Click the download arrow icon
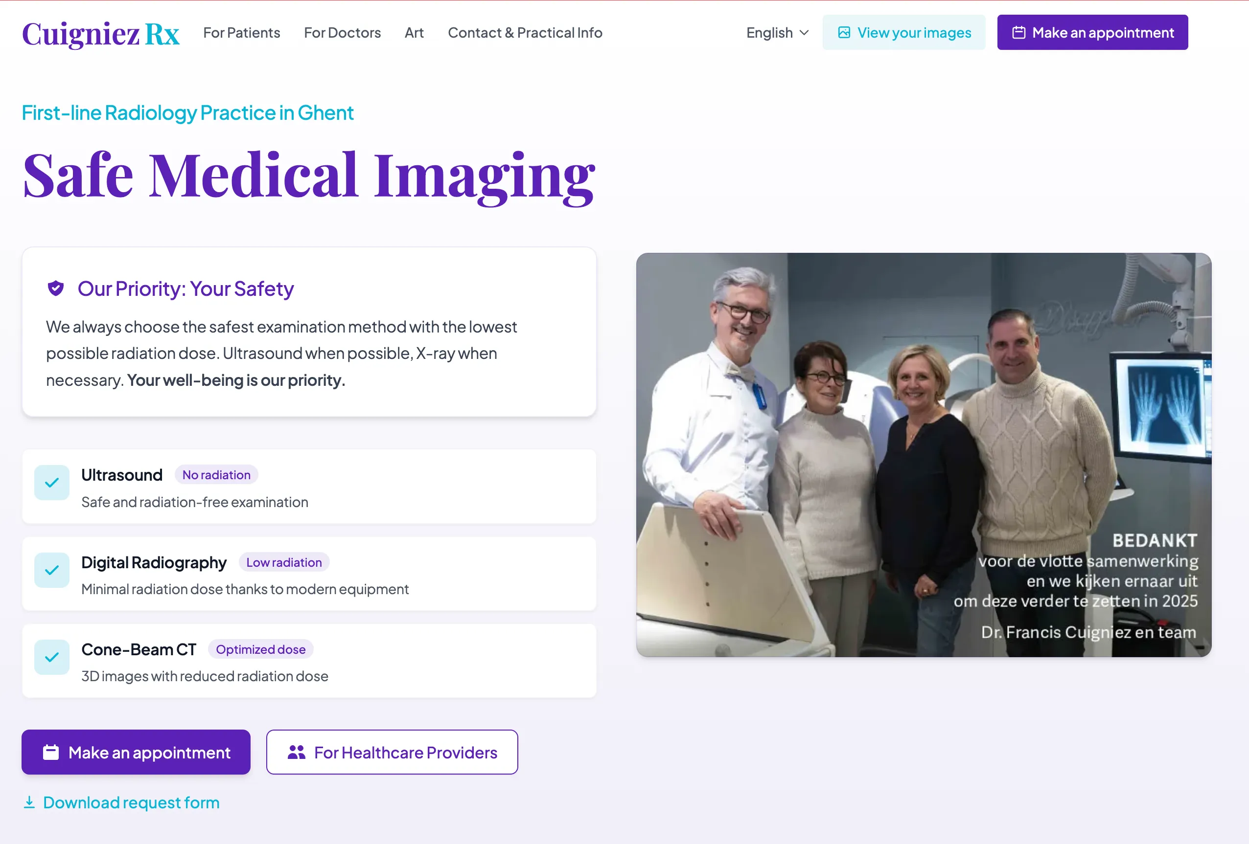Viewport: 1249px width, 844px height. coord(29,802)
